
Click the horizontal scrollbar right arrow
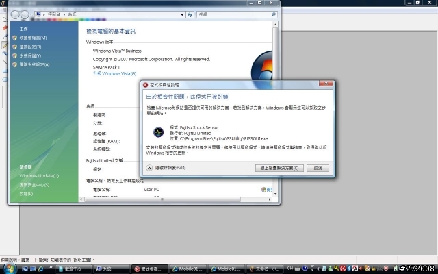(x=269, y=199)
